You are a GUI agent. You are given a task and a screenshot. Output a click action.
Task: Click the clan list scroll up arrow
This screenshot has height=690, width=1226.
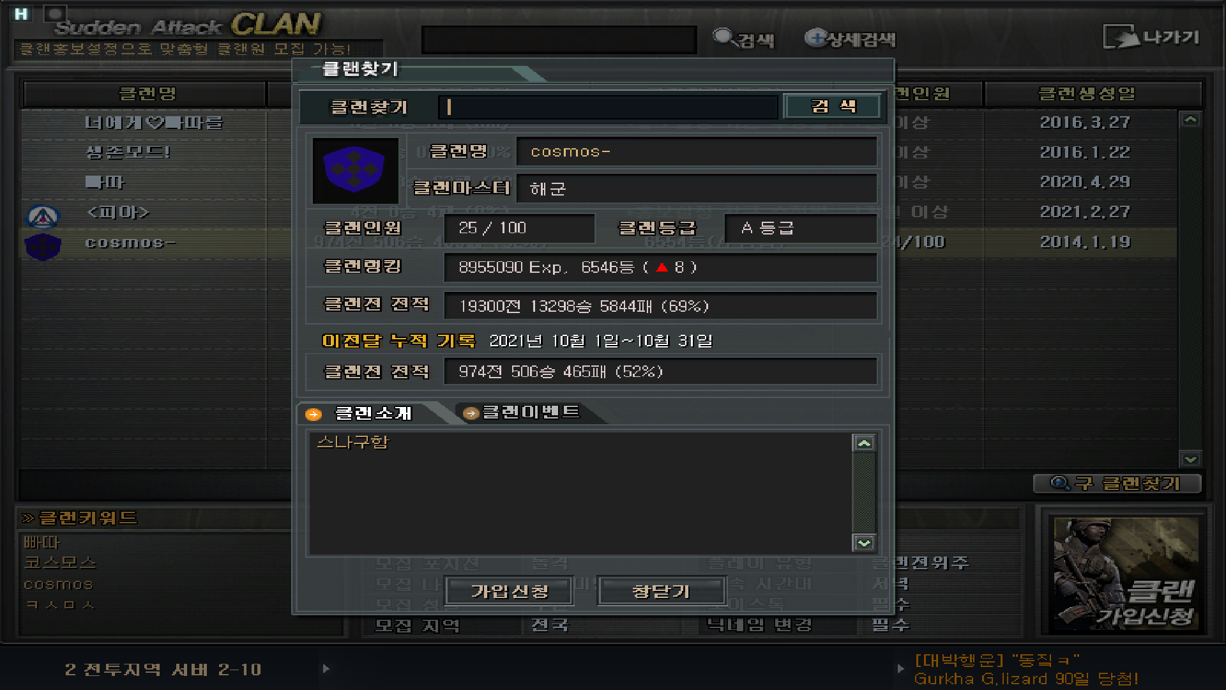[x=1190, y=119]
